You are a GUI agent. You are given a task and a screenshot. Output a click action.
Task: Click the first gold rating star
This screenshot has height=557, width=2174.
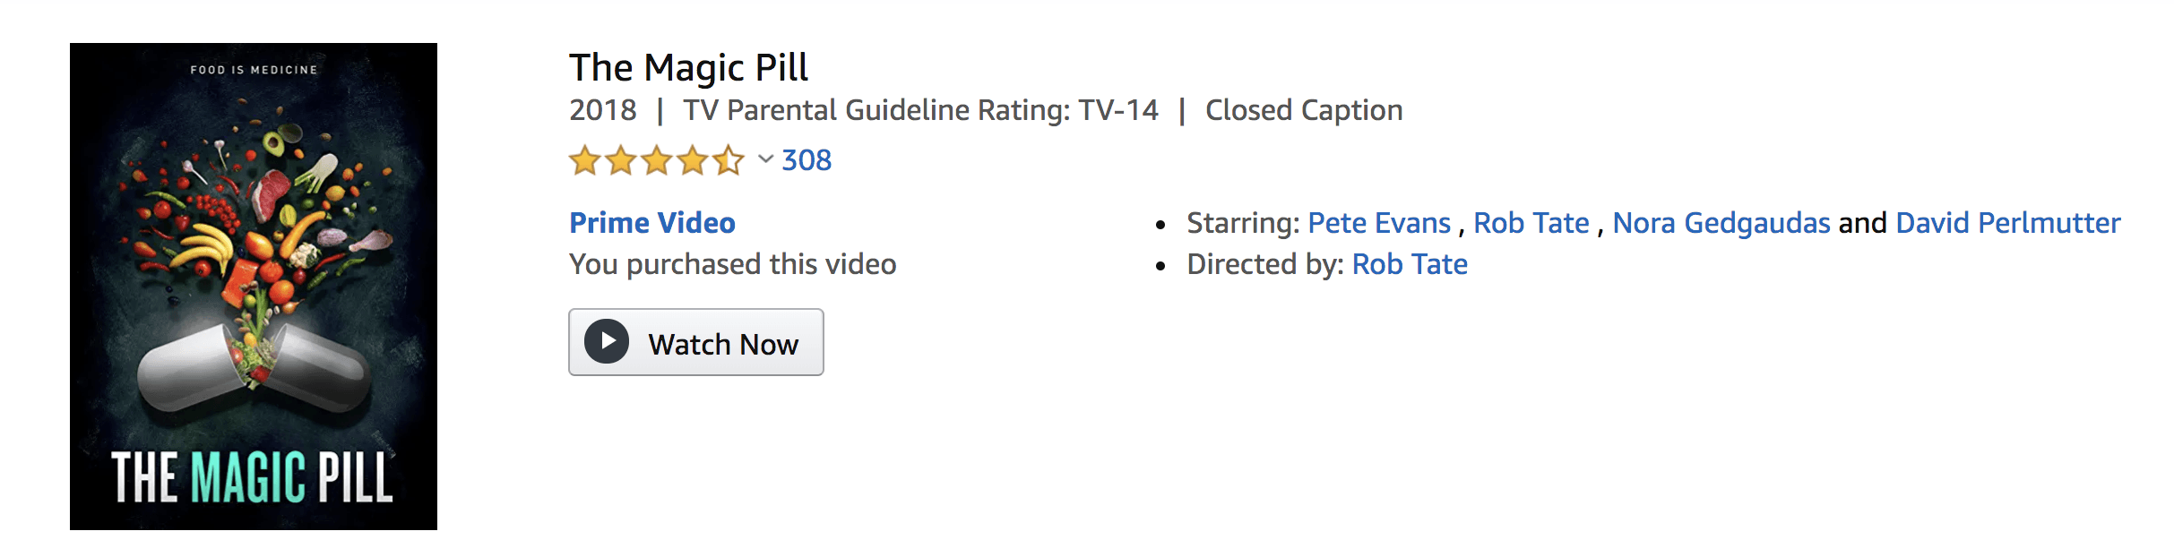585,160
